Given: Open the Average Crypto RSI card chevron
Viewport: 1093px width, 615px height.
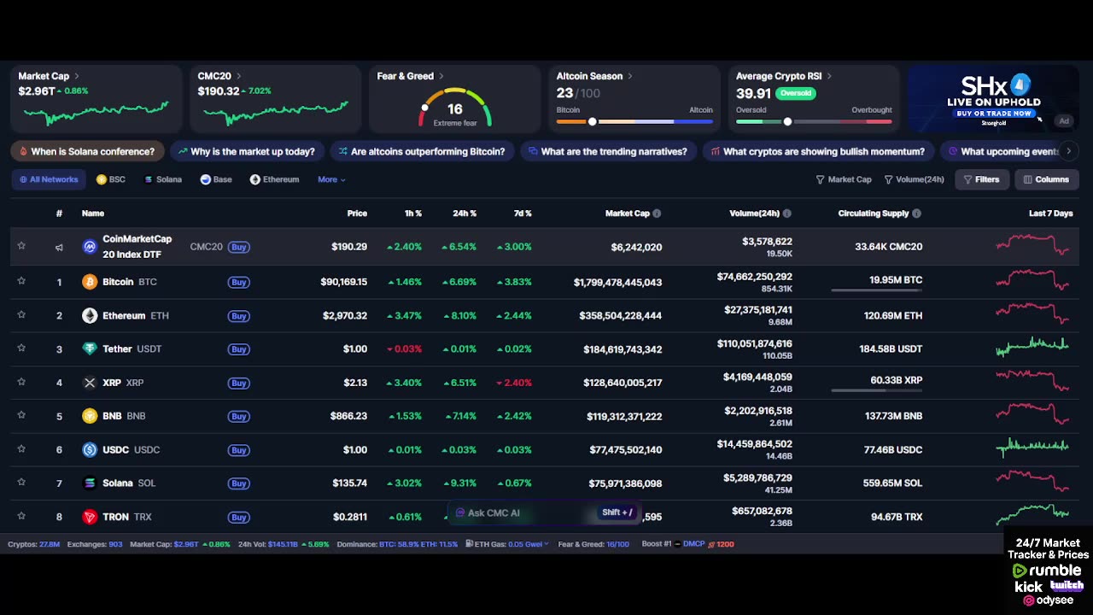Looking at the screenshot, I should [829, 76].
